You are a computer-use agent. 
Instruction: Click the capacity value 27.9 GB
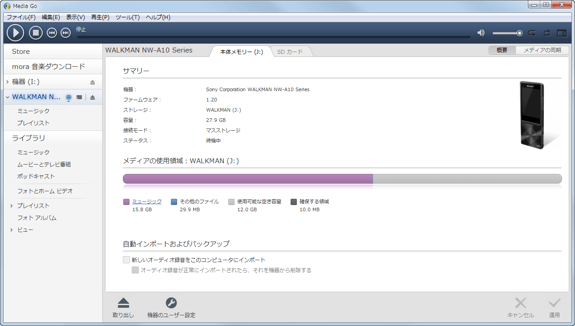(x=216, y=120)
